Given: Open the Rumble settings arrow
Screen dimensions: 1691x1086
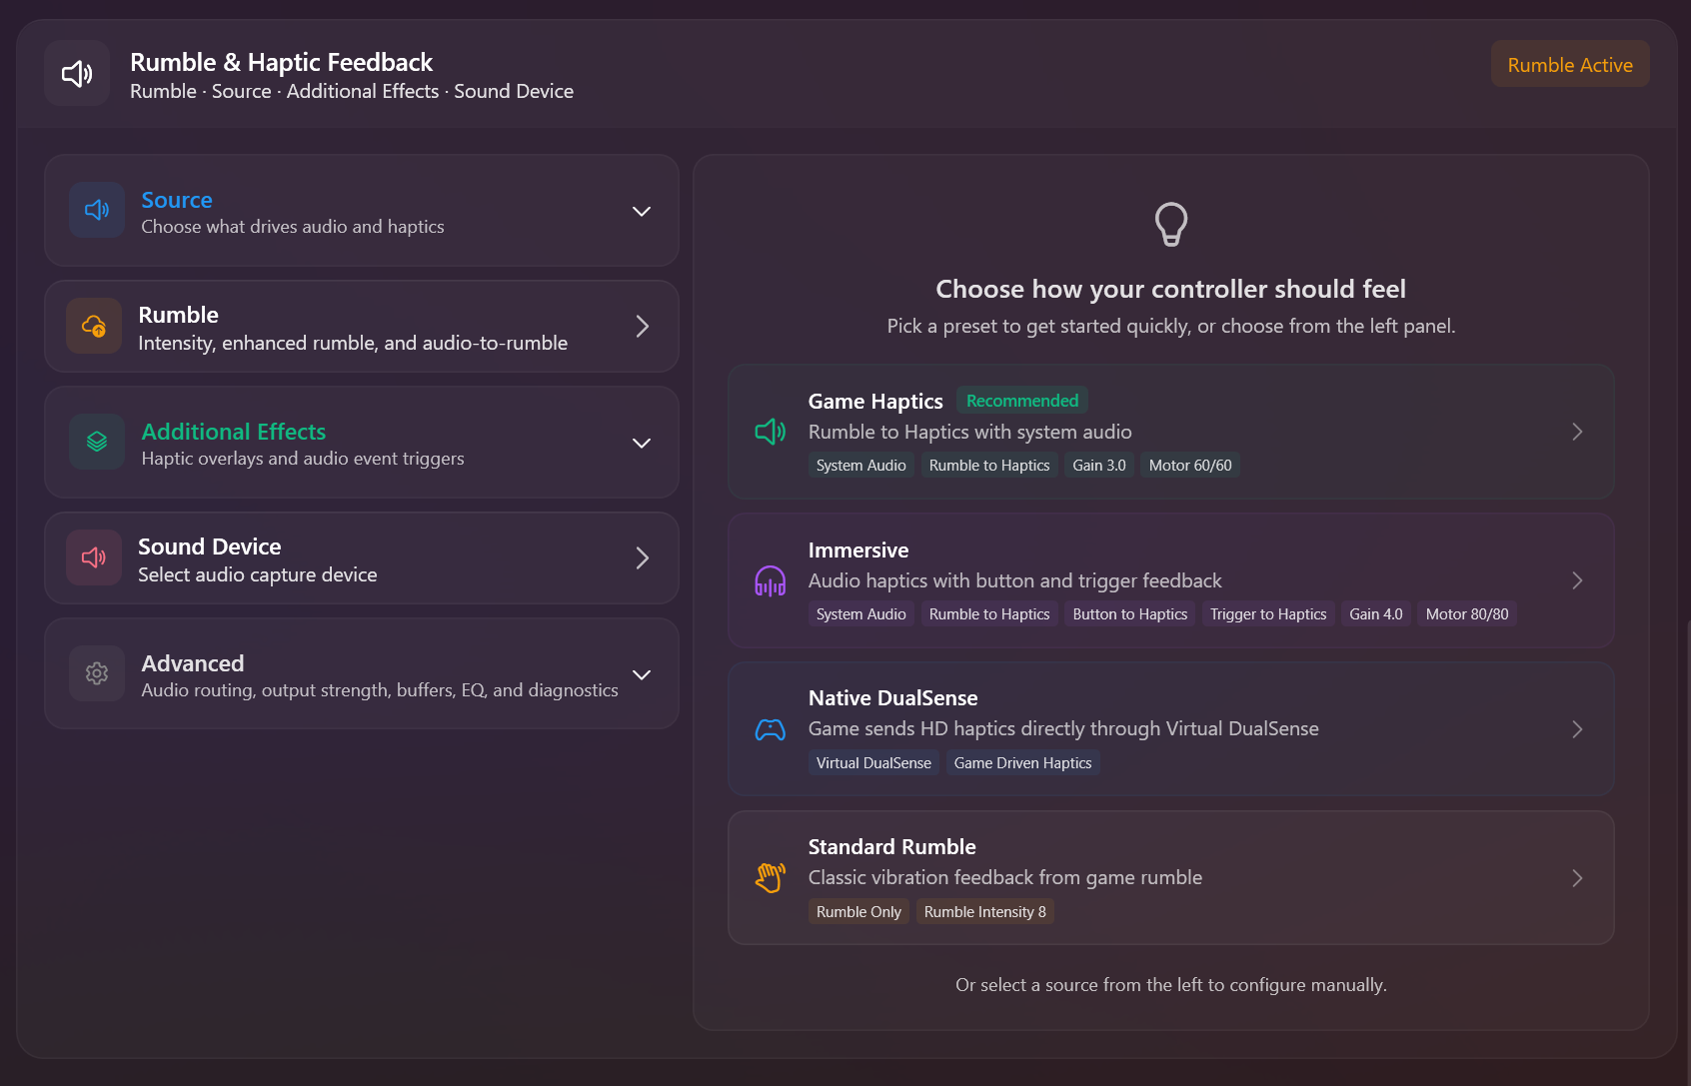Looking at the screenshot, I should point(642,327).
